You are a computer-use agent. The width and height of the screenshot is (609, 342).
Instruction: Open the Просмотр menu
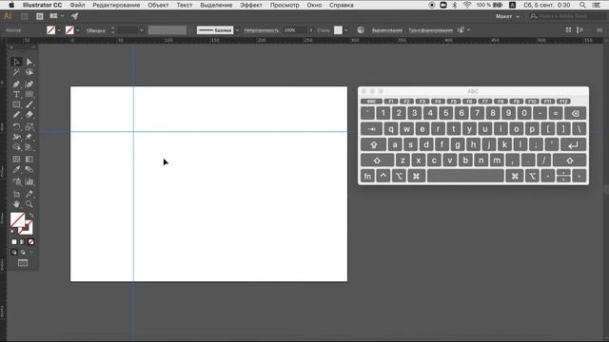pyautogui.click(x=285, y=5)
